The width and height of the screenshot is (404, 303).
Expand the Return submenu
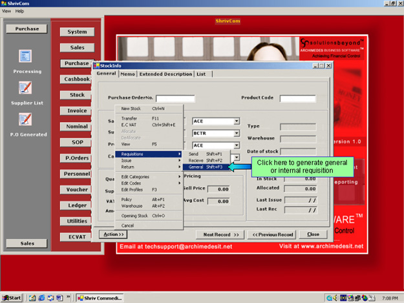[x=149, y=167]
